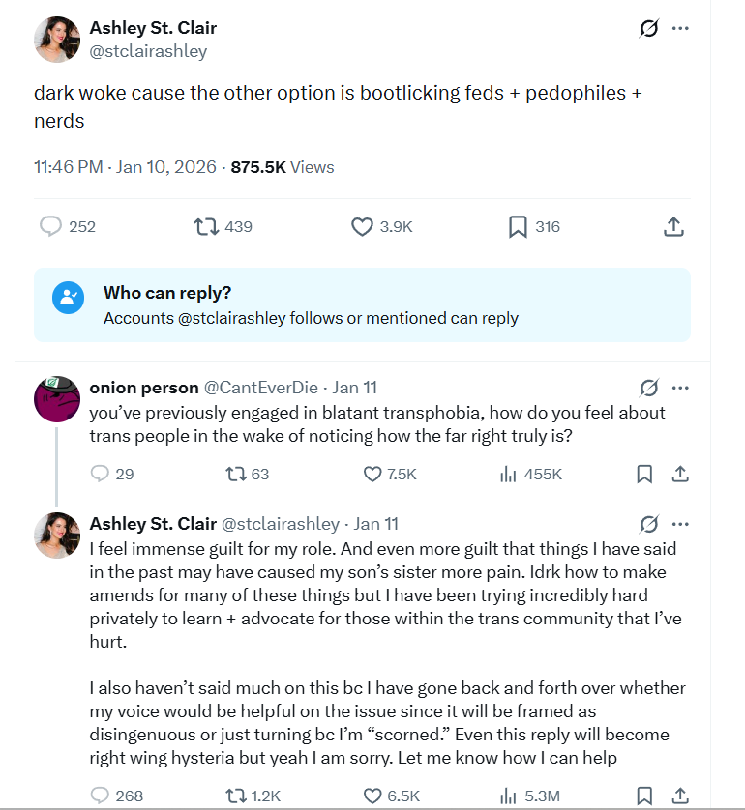Image resolution: width=745 pixels, height=810 pixels.
Task: Like the main post with 3.9K likes
Action: click(362, 226)
